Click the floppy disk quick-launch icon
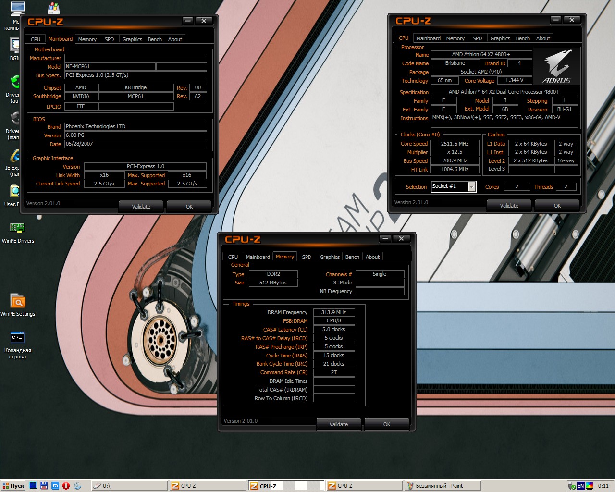The width and height of the screenshot is (615, 492). pyautogui.click(x=44, y=486)
